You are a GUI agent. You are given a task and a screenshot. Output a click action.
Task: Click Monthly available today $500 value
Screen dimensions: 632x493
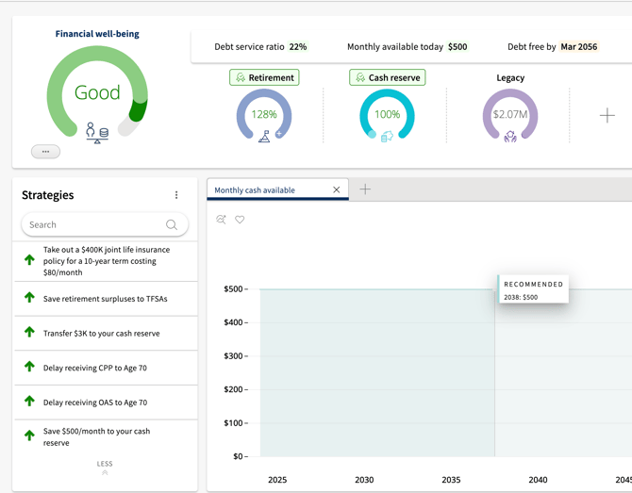point(457,47)
